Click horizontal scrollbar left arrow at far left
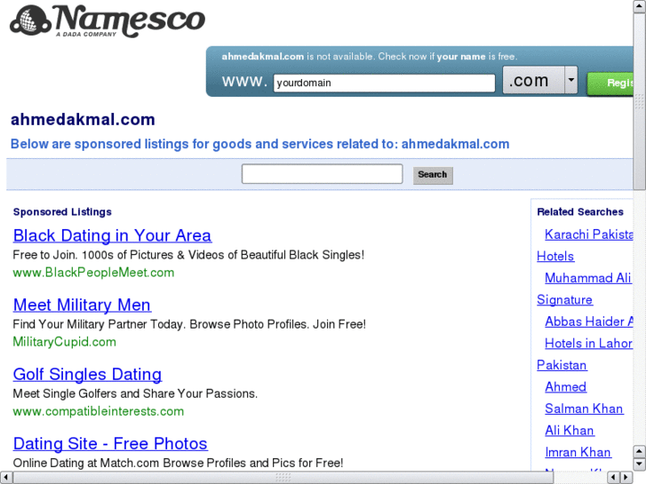 5,478
